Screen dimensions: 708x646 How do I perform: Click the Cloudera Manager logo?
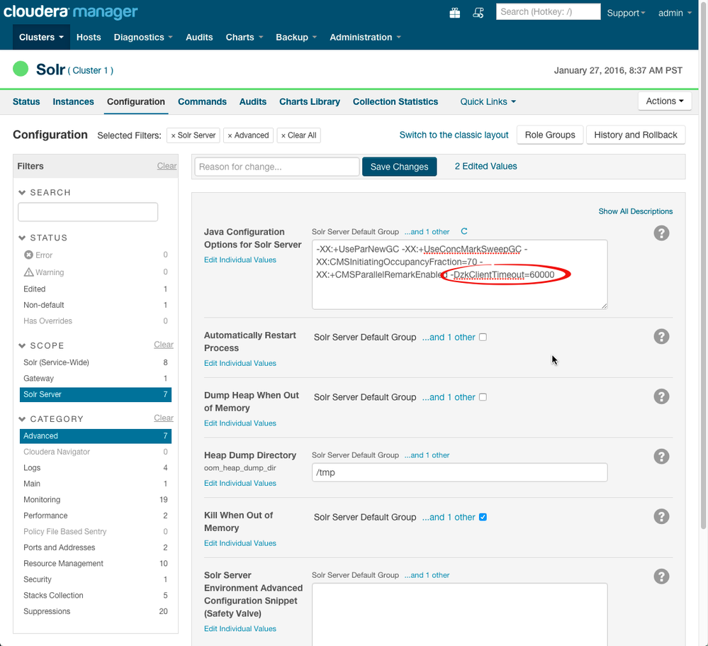coord(70,12)
